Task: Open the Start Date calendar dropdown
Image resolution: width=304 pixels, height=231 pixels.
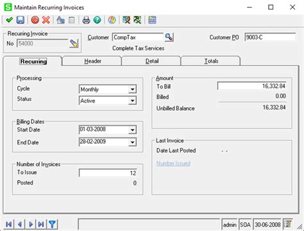Action: (133, 130)
